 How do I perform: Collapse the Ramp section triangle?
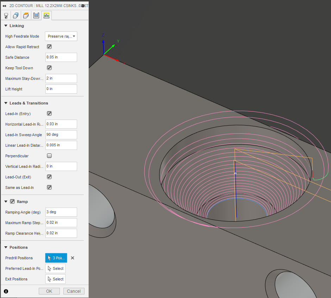pos(6,202)
